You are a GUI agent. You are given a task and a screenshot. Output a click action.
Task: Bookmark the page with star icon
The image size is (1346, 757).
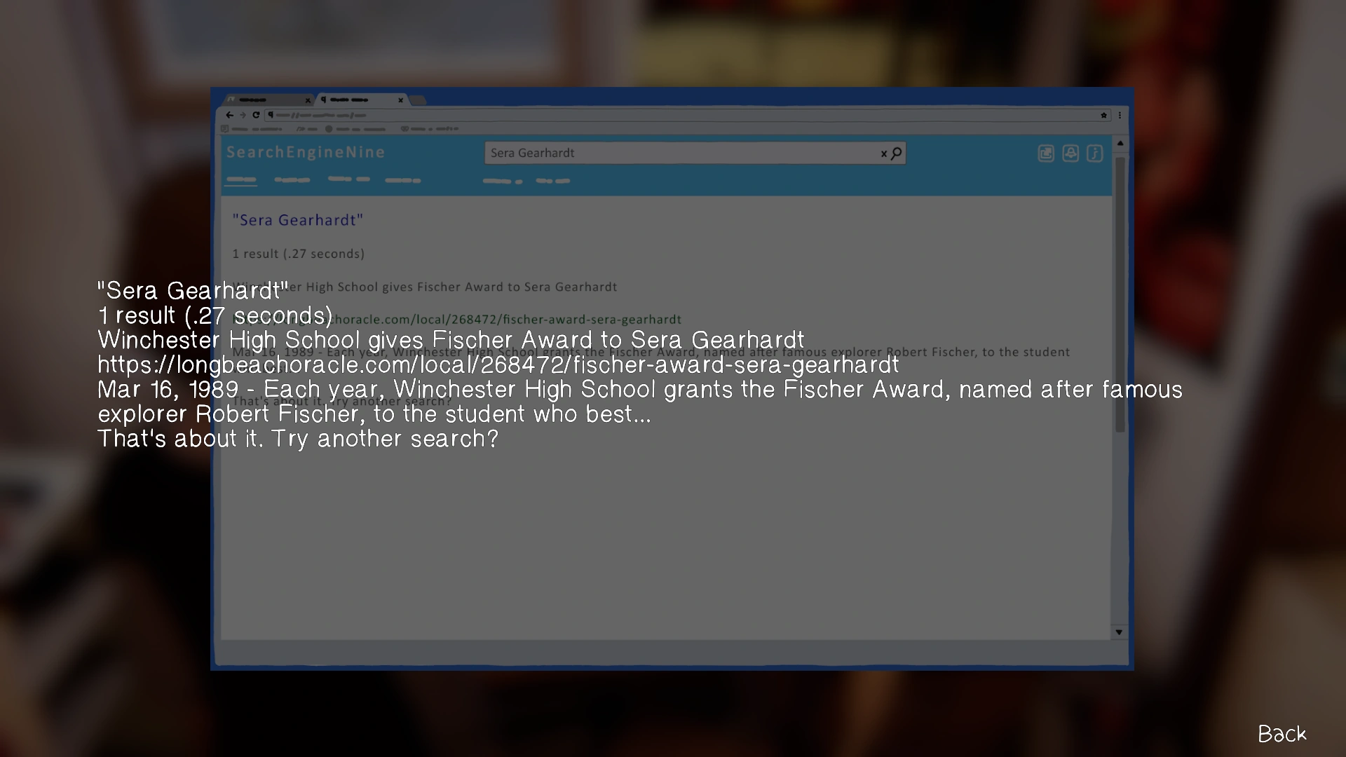pyautogui.click(x=1103, y=115)
